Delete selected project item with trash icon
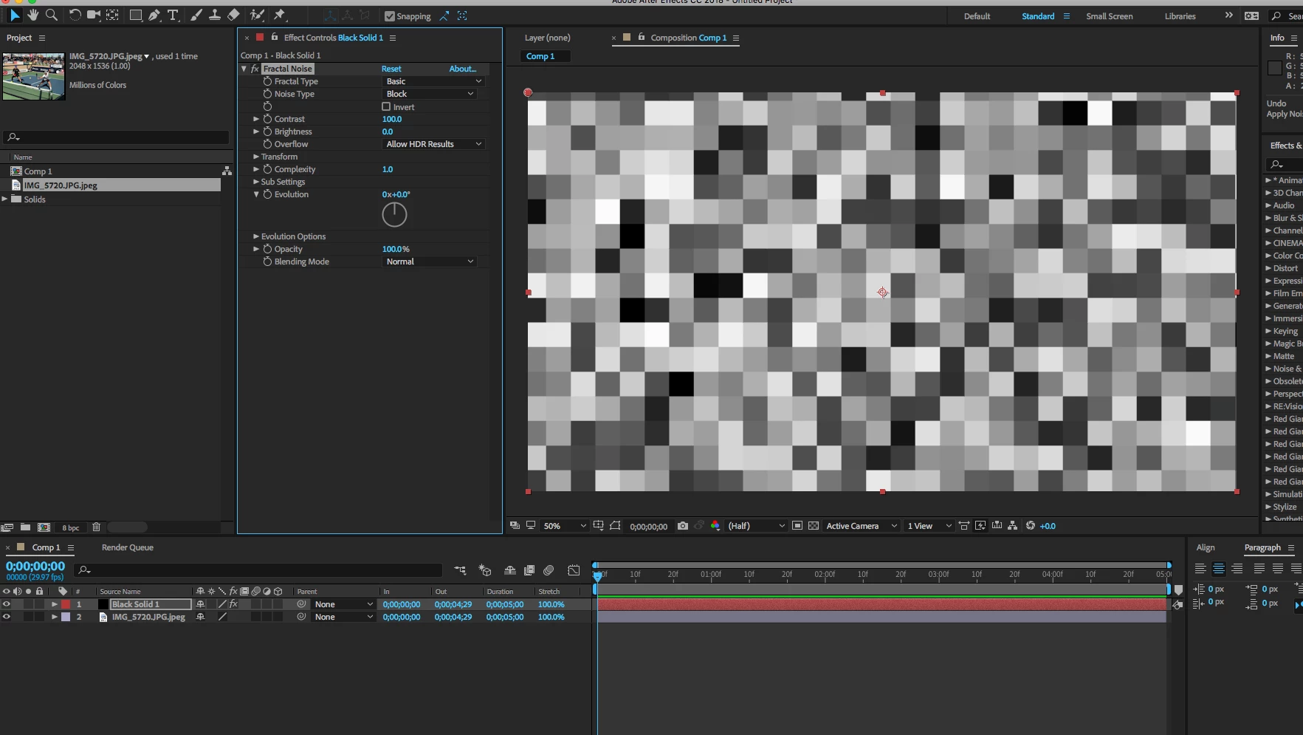This screenshot has width=1303, height=735. [x=96, y=527]
